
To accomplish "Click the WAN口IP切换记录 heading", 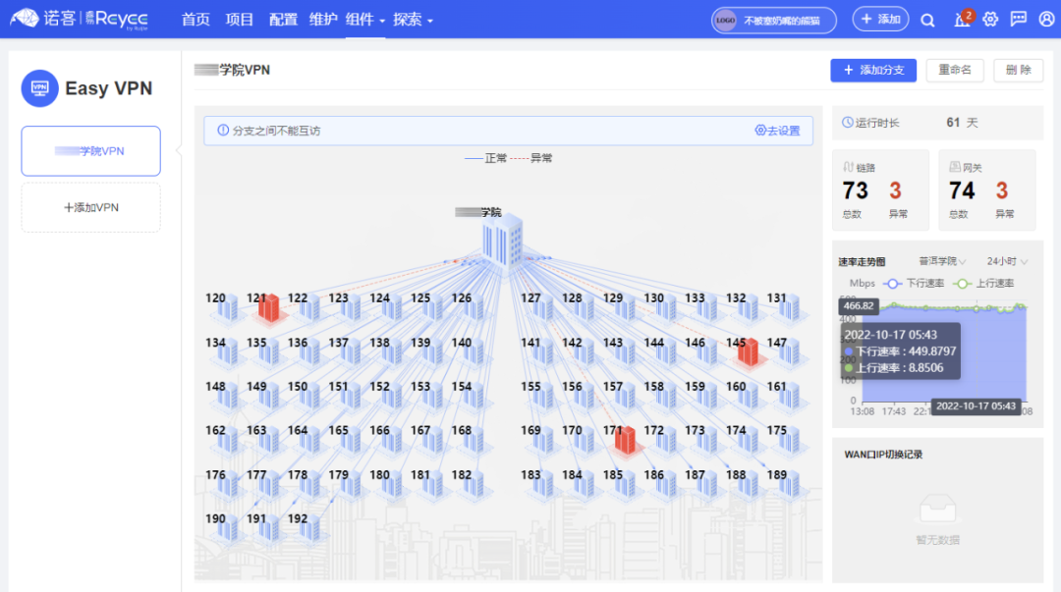I will click(883, 455).
